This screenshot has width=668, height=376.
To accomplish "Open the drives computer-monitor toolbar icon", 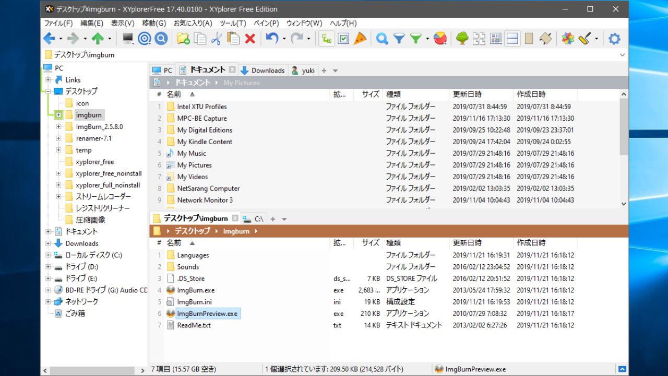I will 128,38.
